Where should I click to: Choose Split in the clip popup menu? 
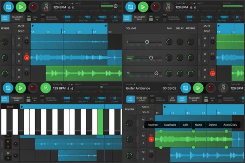(x=185, y=125)
